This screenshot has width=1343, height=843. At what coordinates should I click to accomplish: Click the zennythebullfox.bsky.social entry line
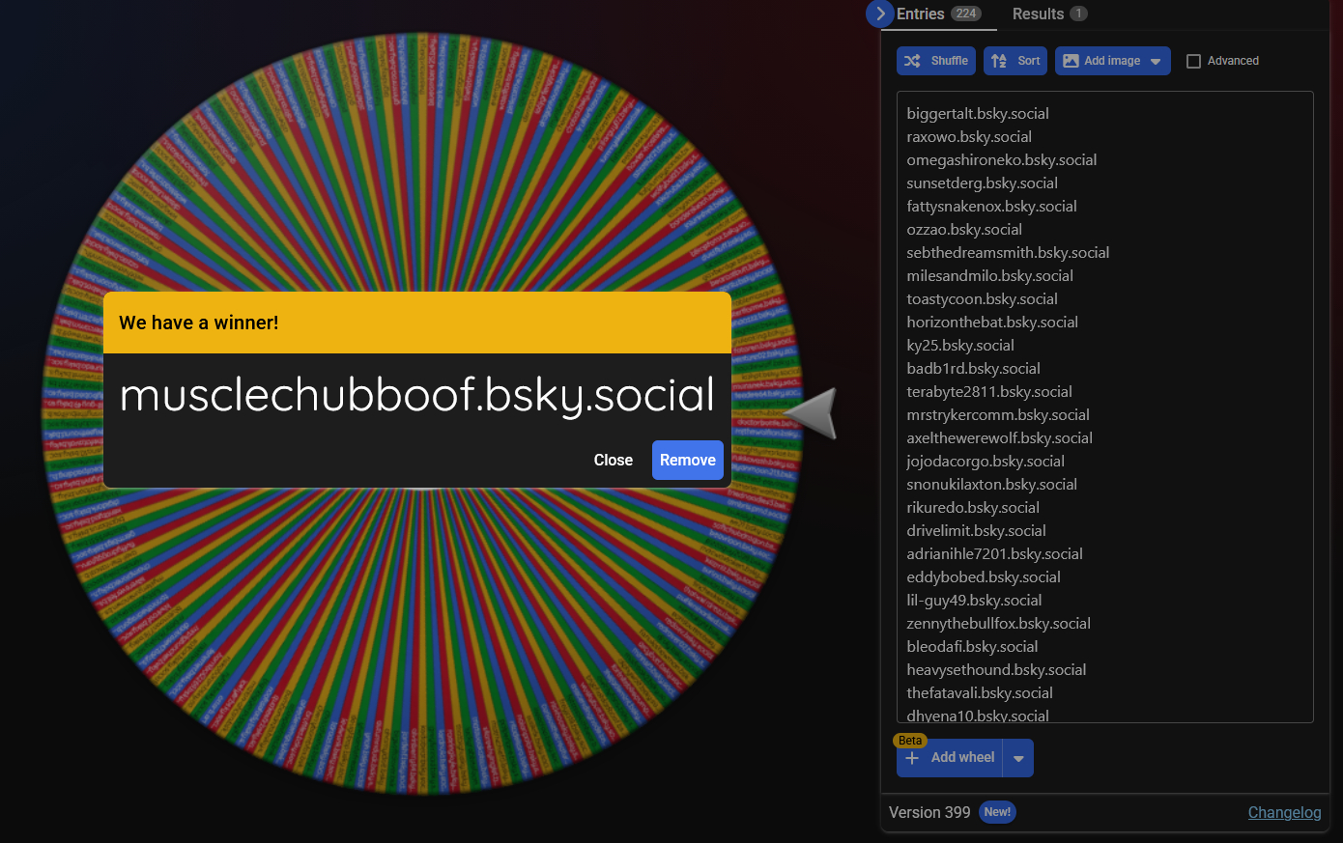coord(998,624)
